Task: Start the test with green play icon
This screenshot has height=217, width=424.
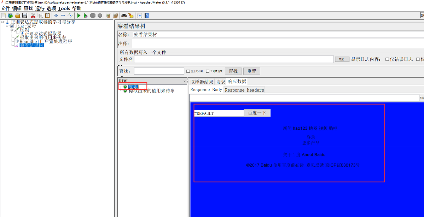Action: coord(79,16)
